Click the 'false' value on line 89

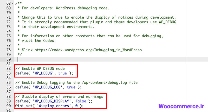81,101
